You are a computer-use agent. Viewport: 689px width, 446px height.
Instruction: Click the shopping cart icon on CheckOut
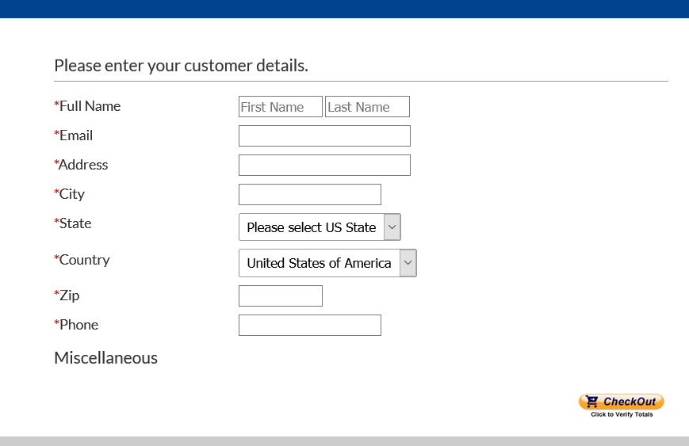coord(592,401)
